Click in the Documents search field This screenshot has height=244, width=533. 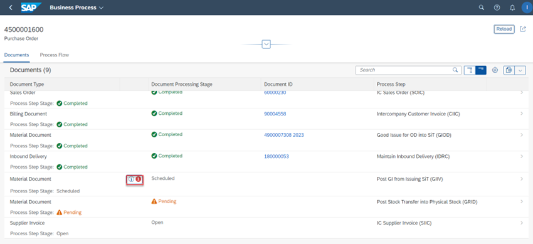[404, 70]
